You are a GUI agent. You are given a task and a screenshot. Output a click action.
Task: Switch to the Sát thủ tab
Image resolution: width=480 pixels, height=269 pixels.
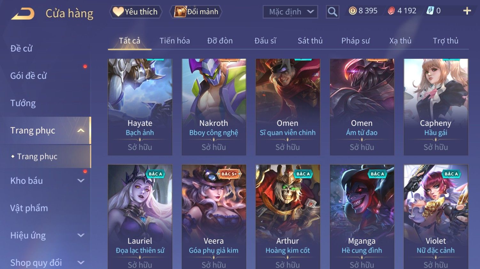tap(310, 41)
